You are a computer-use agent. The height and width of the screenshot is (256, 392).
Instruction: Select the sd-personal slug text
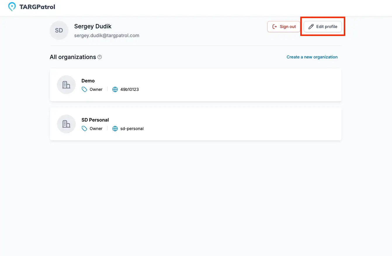click(132, 129)
